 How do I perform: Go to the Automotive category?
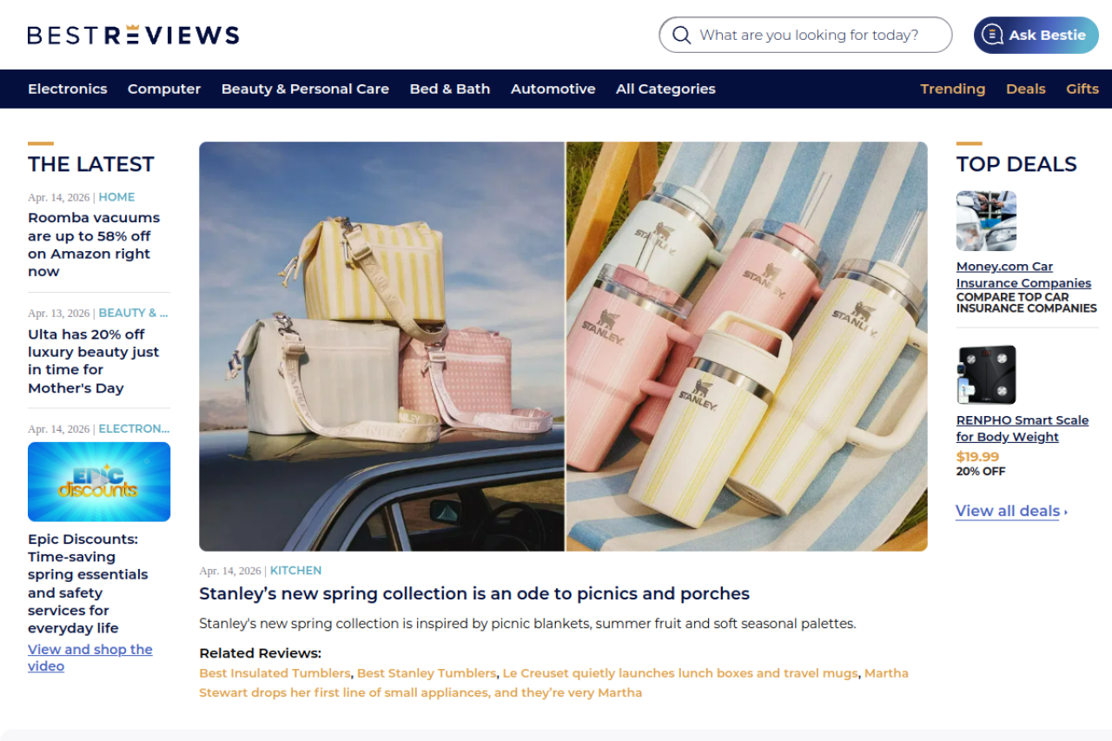pos(553,89)
